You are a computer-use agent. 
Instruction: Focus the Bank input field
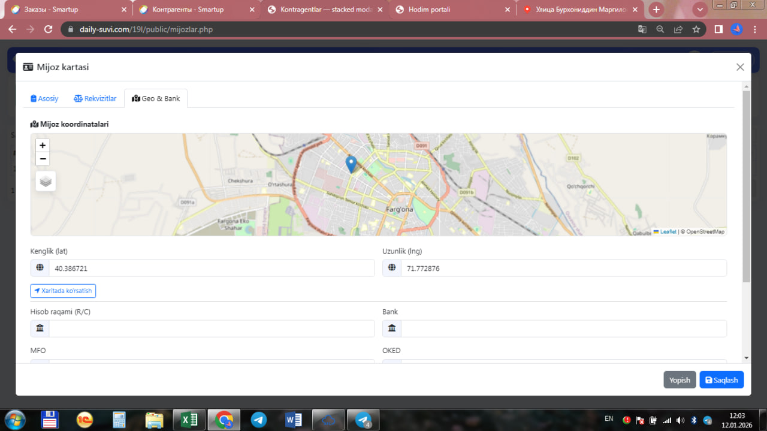tap(563, 328)
